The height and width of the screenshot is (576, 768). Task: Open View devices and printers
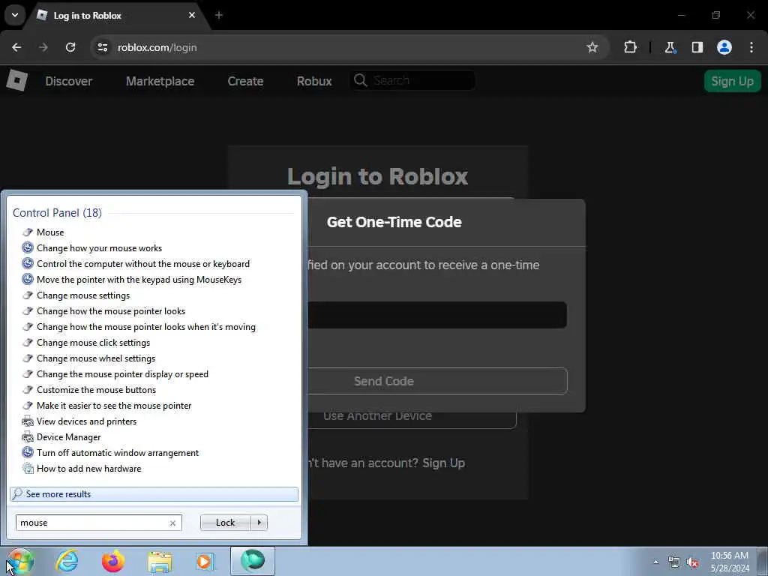tap(87, 421)
